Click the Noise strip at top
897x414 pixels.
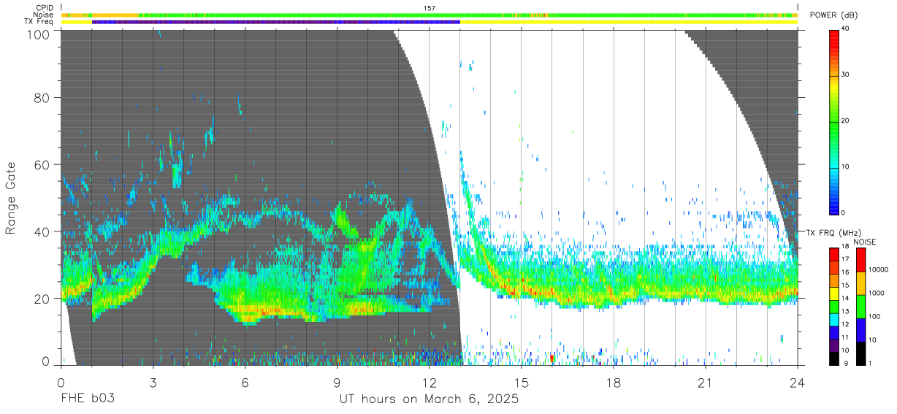coord(430,15)
